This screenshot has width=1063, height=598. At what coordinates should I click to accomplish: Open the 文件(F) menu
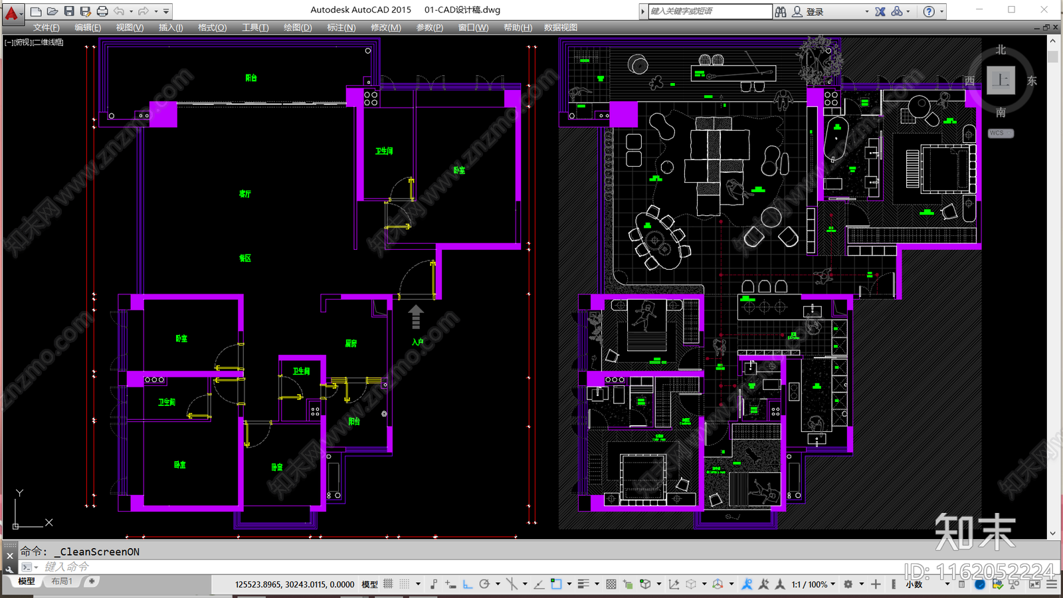pos(46,27)
